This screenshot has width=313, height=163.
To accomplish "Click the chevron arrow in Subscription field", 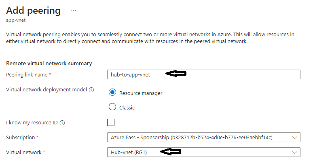I will [294, 138].
